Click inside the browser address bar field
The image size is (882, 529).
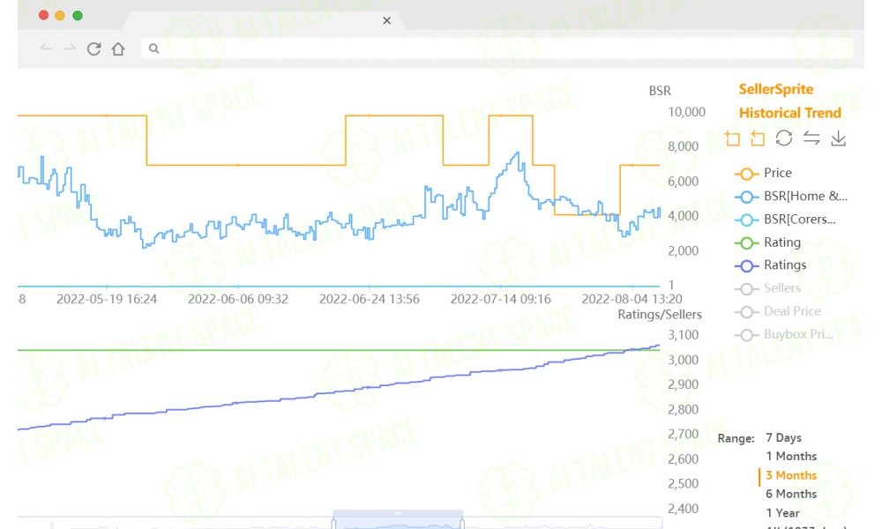pyautogui.click(x=497, y=48)
